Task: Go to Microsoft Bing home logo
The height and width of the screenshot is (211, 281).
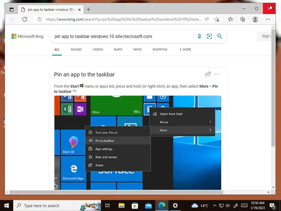Action: (x=27, y=36)
